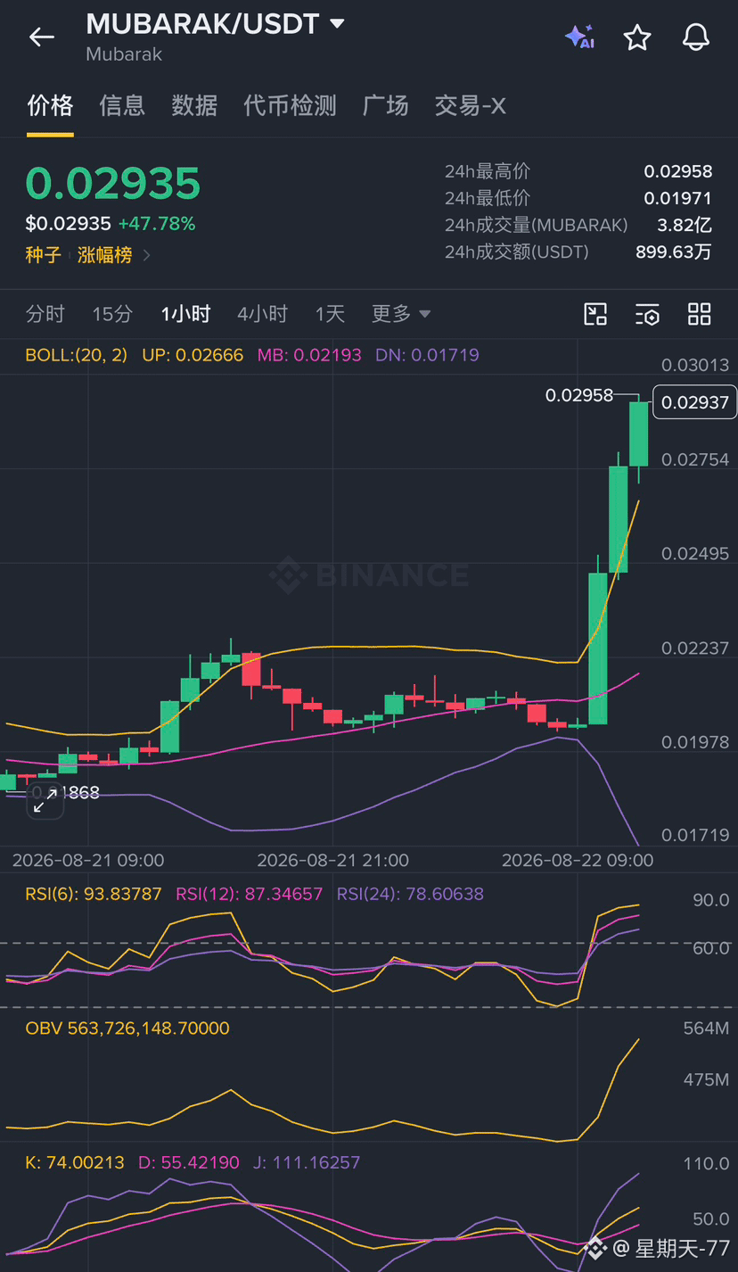Image resolution: width=738 pixels, height=1272 pixels.
Task: Tap the current price tag 0.02937
Action: (x=695, y=402)
